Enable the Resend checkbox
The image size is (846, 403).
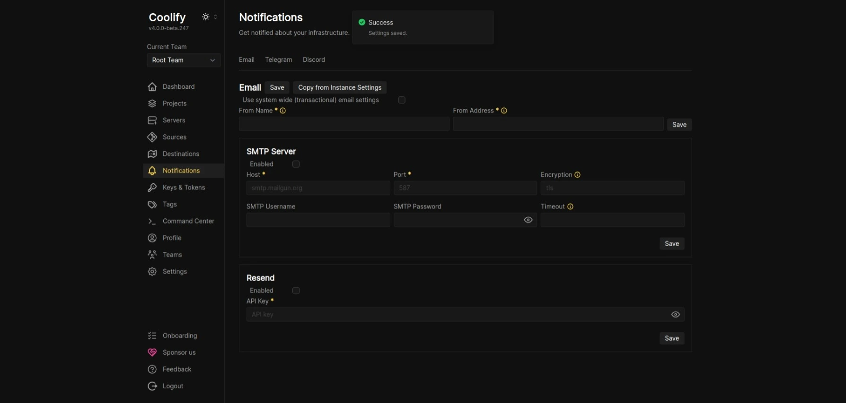[296, 291]
